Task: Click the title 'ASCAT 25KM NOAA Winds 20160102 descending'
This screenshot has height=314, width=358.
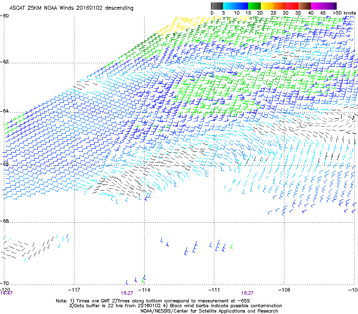Action: tap(71, 8)
